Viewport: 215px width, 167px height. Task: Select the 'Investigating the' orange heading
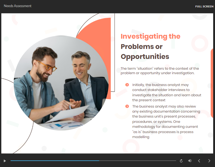(x=150, y=36)
